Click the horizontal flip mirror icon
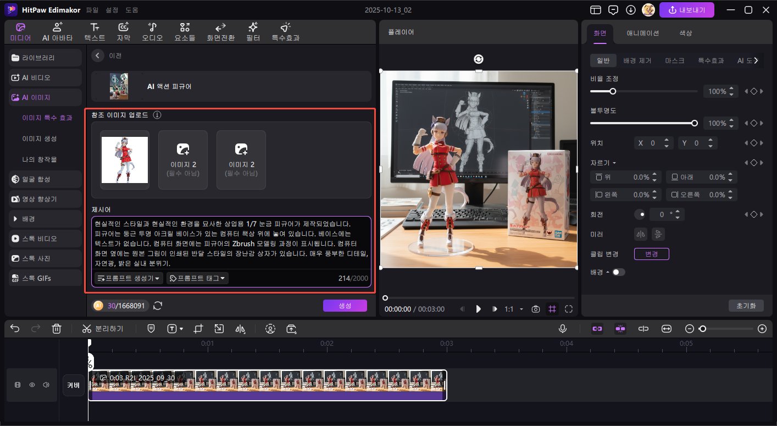The height and width of the screenshot is (426, 777). pos(640,234)
